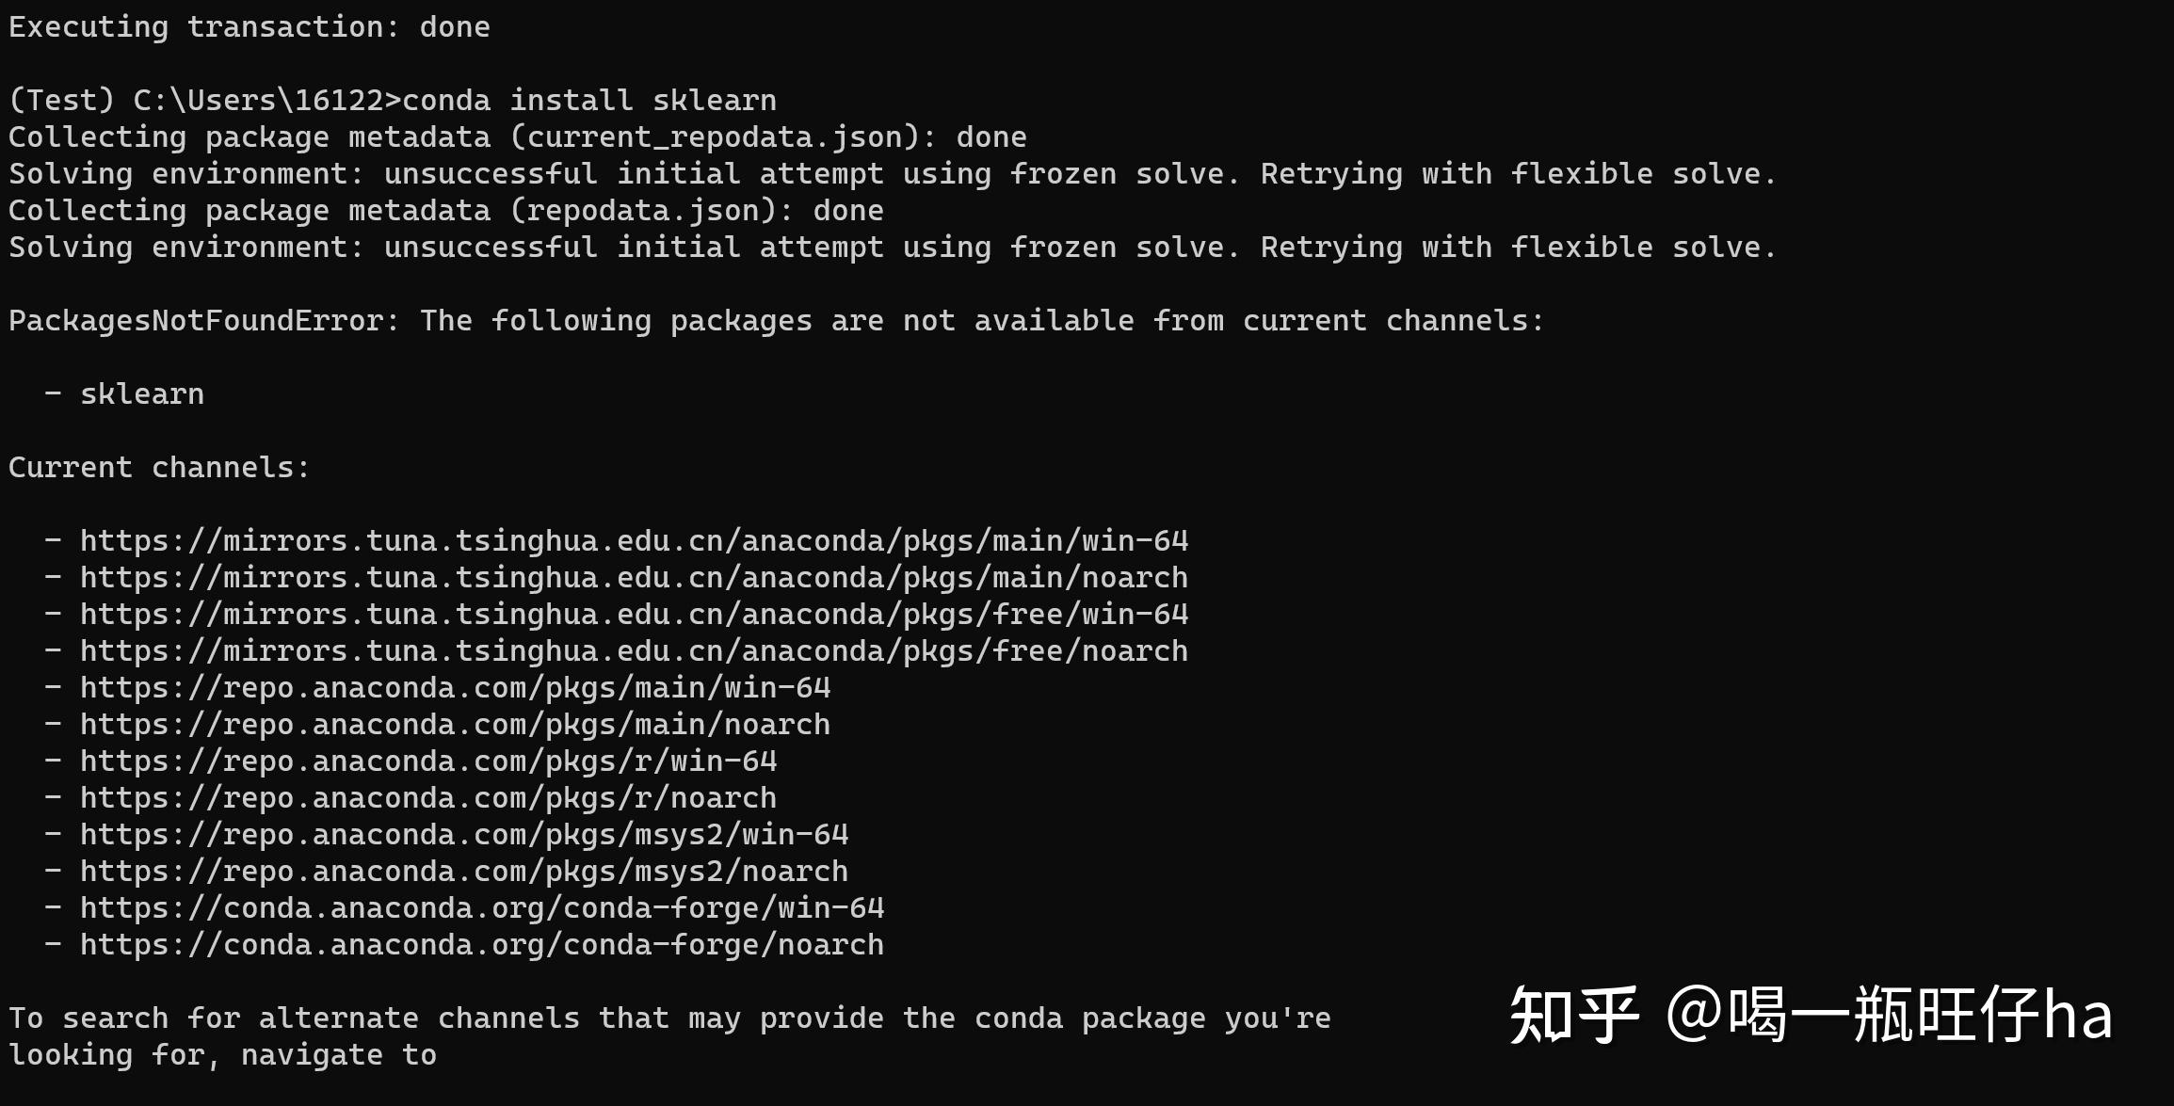This screenshot has height=1106, width=2174.
Task: Click the repo.anaconda.com pkgs/msys2/win-64 URL
Action: click(x=464, y=835)
